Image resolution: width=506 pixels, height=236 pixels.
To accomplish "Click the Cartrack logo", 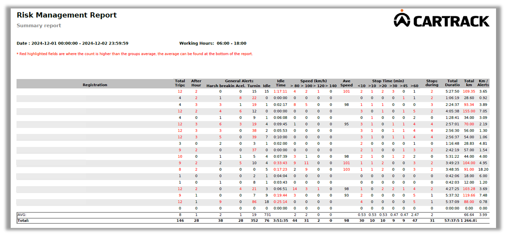I will point(441,19).
